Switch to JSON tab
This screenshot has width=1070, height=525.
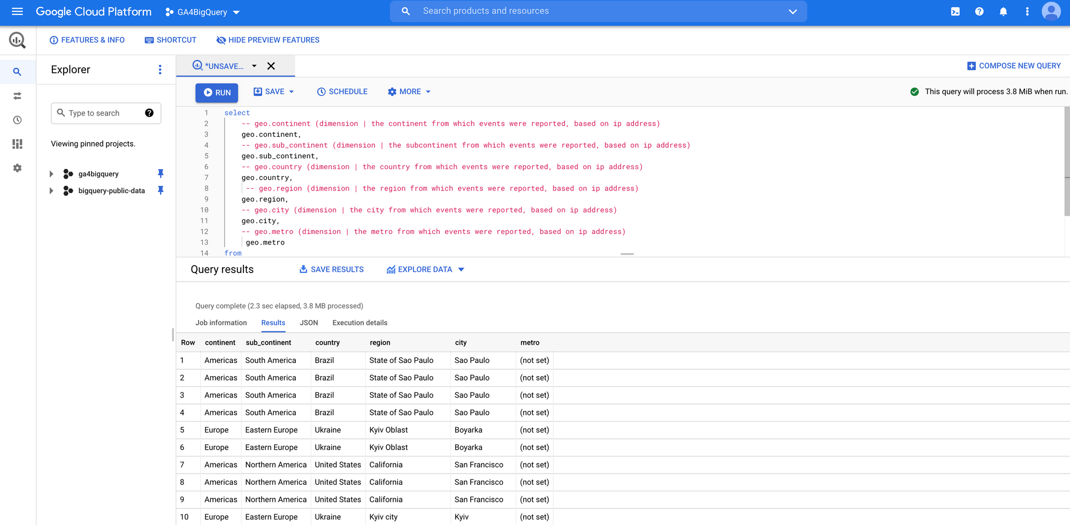click(x=309, y=323)
